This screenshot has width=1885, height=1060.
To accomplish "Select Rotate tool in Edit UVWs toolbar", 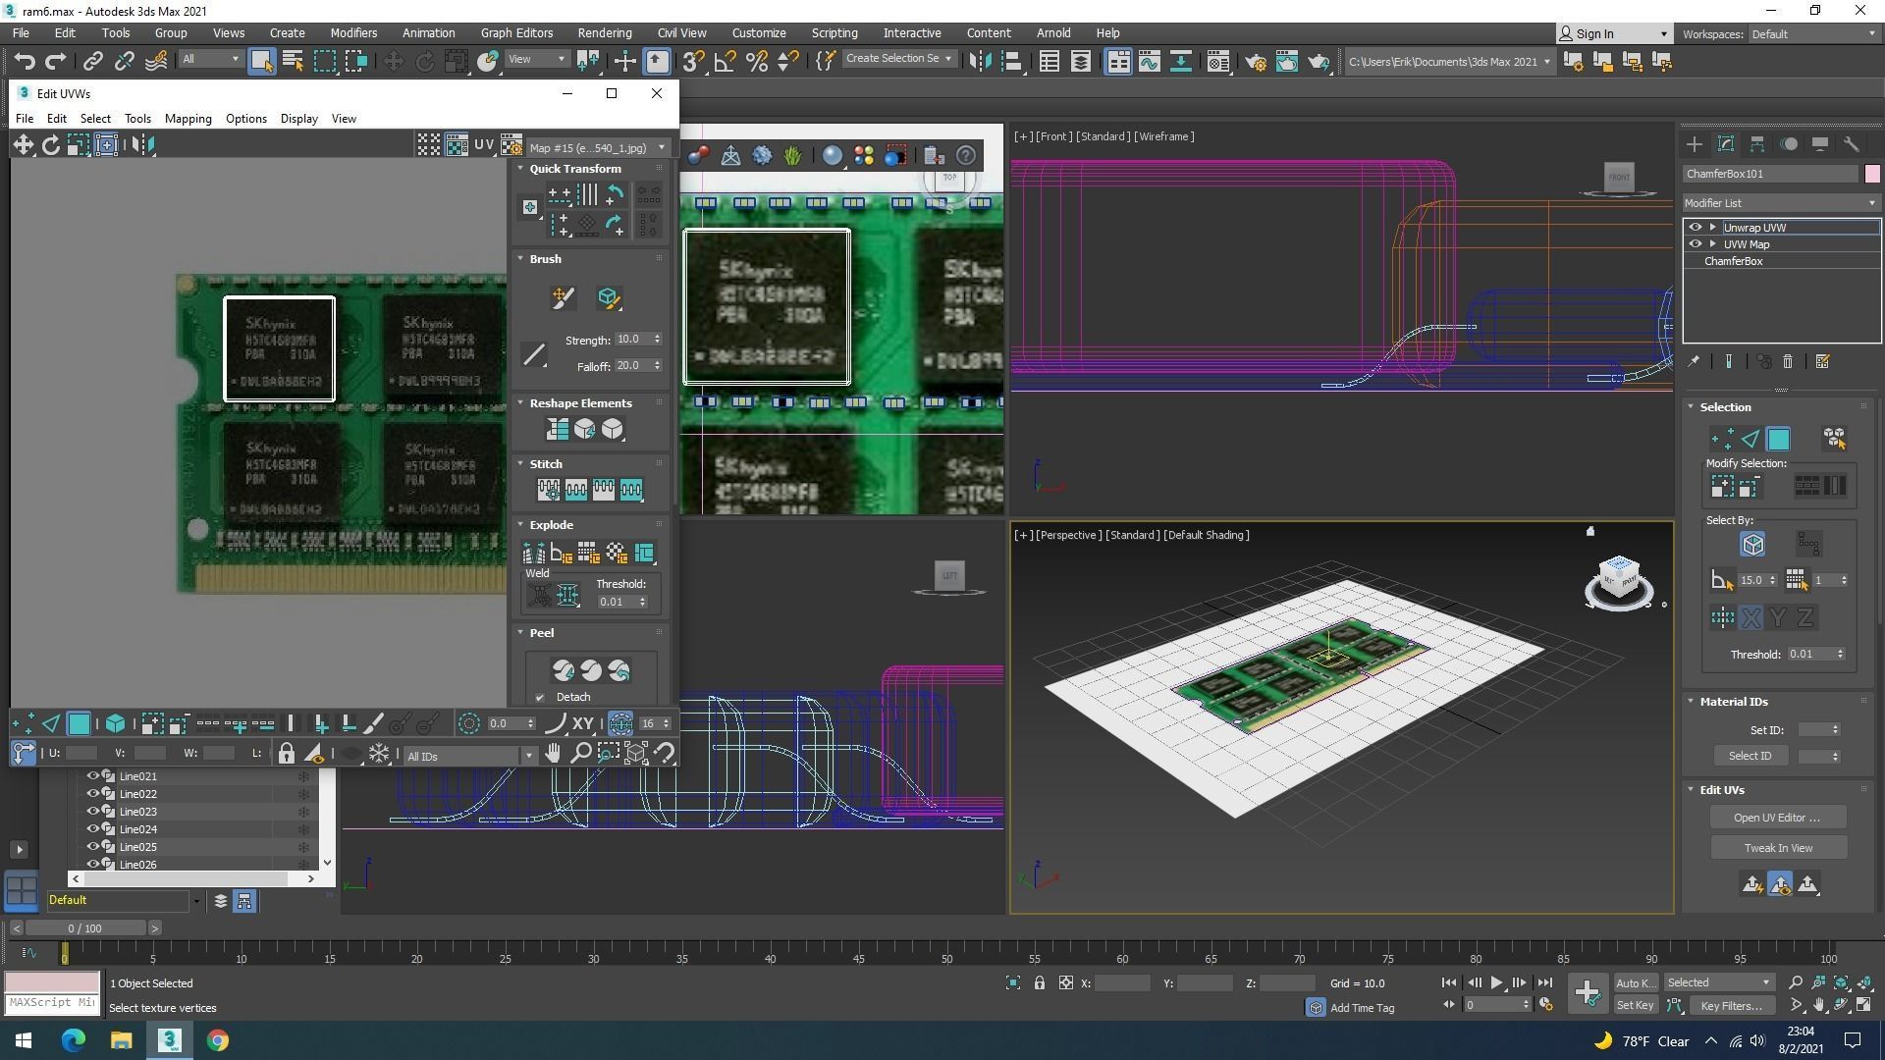I will (x=50, y=145).
